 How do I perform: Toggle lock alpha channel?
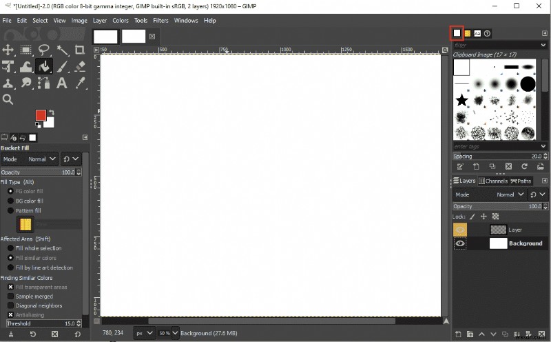(x=495, y=217)
